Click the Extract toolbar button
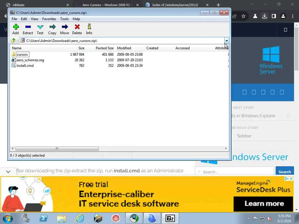 point(28,29)
